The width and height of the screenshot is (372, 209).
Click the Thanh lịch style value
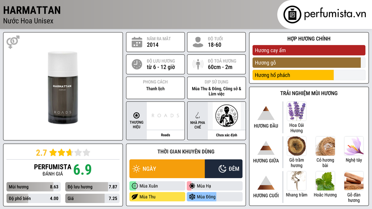click(155, 89)
